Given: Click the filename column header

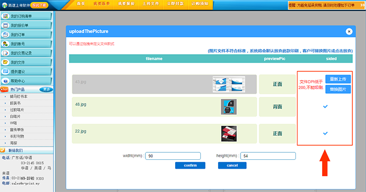Looking at the screenshot, I should 154,59.
